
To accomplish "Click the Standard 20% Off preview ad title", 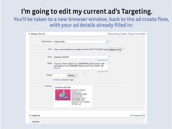I will [x=63, y=88].
